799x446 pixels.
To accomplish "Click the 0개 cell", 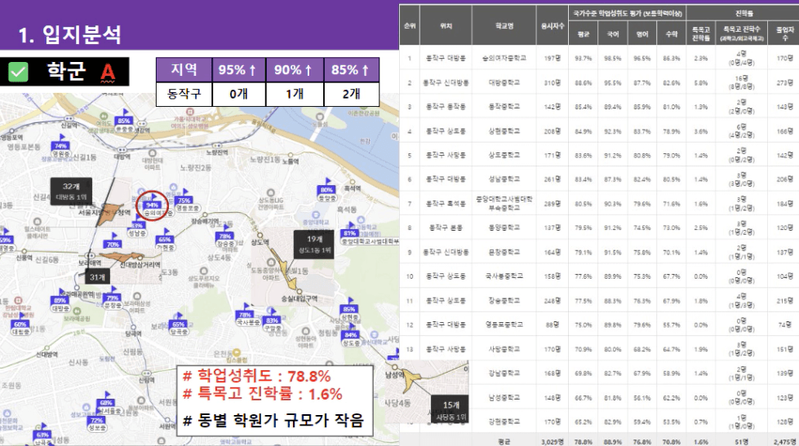I will click(x=238, y=95).
